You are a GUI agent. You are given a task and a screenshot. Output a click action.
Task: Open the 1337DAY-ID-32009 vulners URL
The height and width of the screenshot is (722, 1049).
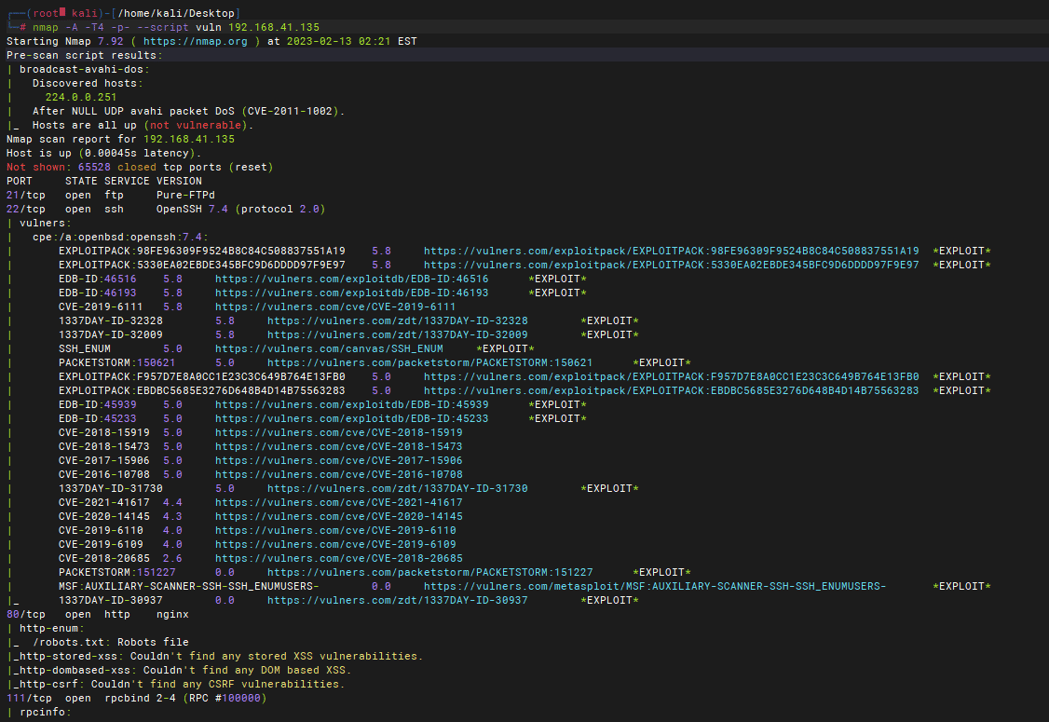398,335
